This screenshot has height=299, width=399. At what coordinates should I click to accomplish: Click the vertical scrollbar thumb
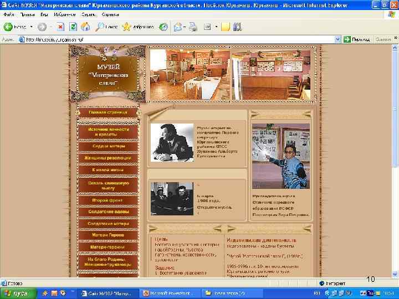[x=395, y=109]
